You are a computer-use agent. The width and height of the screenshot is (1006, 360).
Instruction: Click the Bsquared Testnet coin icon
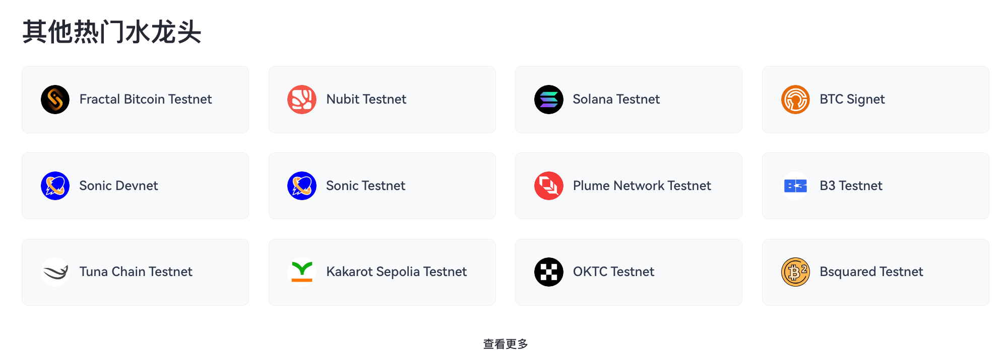point(795,272)
